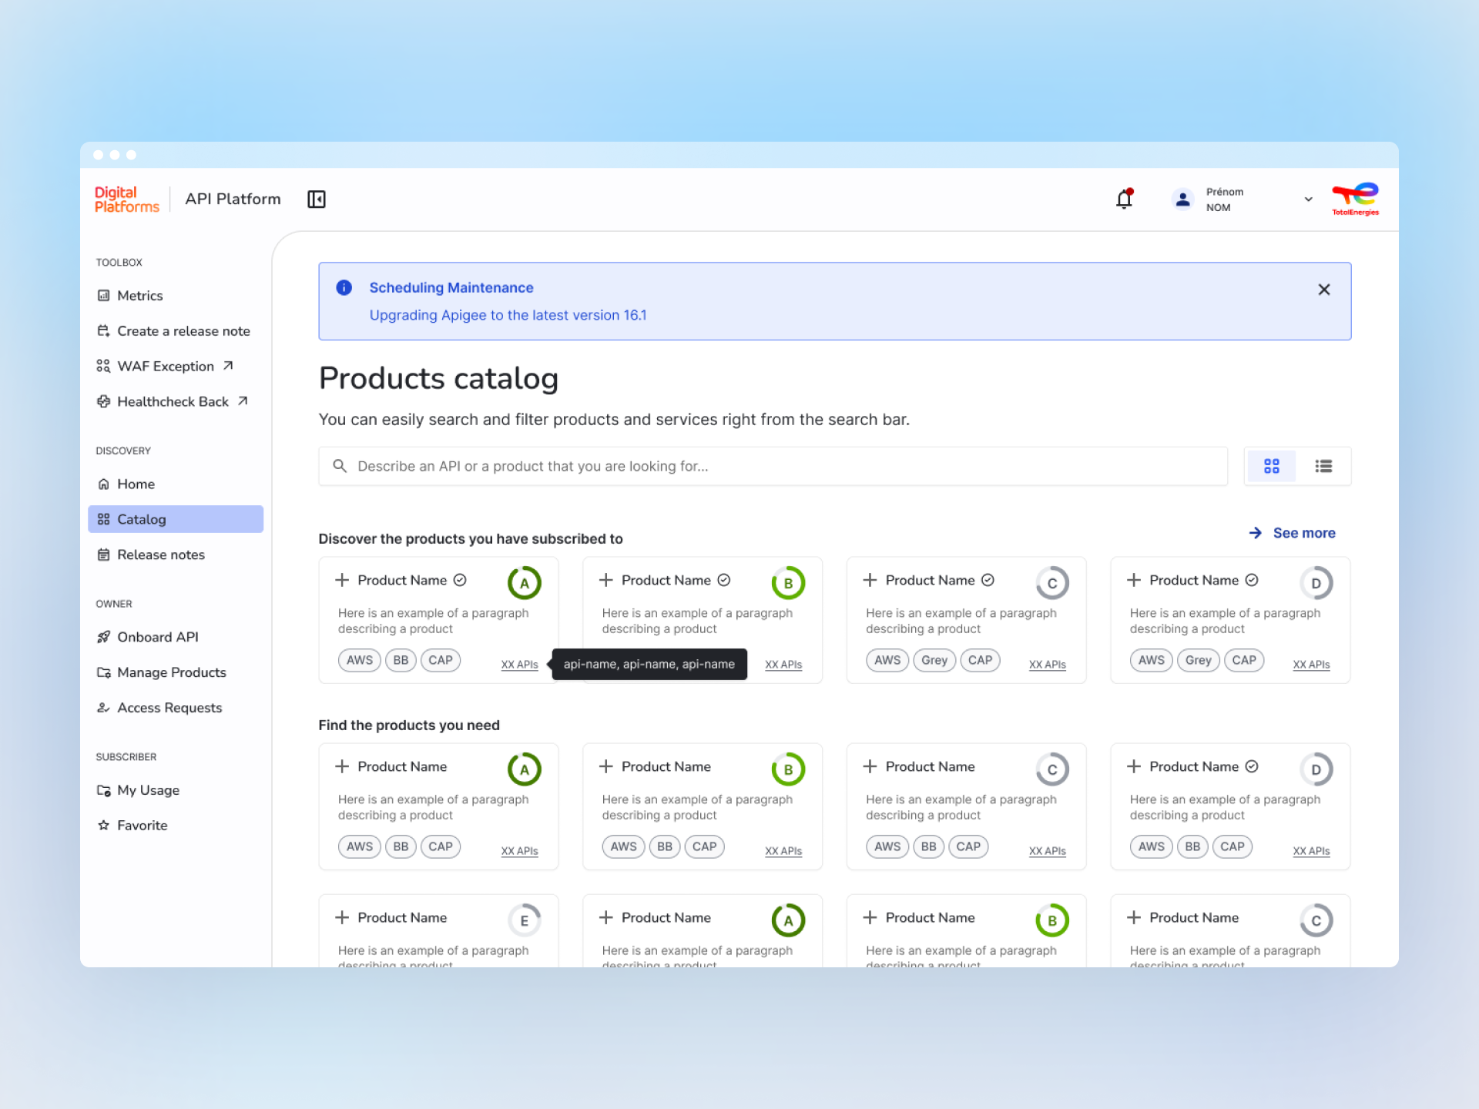Click Grey tag on subscribed grade D card
The width and height of the screenshot is (1479, 1109).
pyautogui.click(x=1199, y=660)
